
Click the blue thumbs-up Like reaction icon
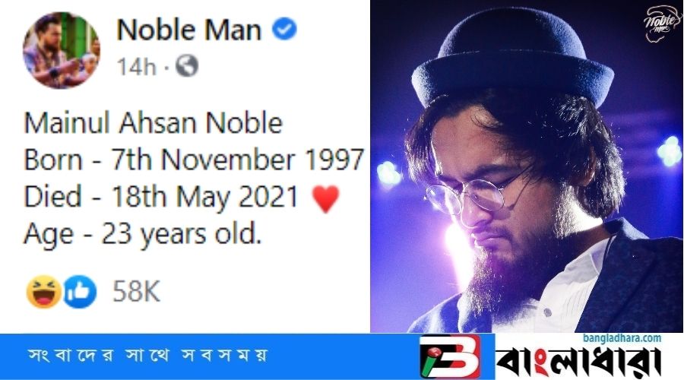[x=81, y=291]
